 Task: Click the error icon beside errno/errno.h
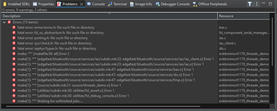click(14, 27)
